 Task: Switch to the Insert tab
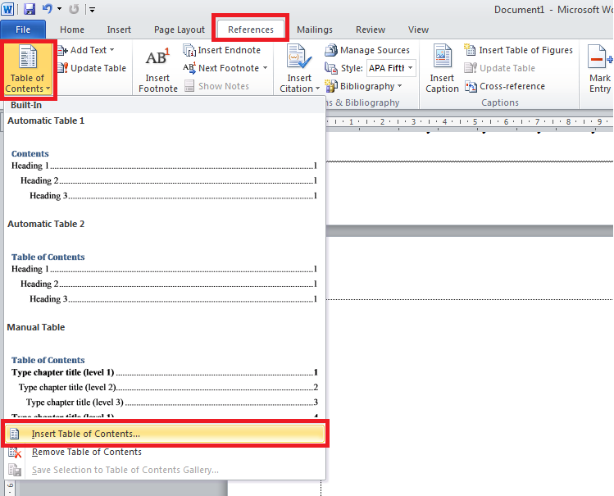(x=119, y=30)
